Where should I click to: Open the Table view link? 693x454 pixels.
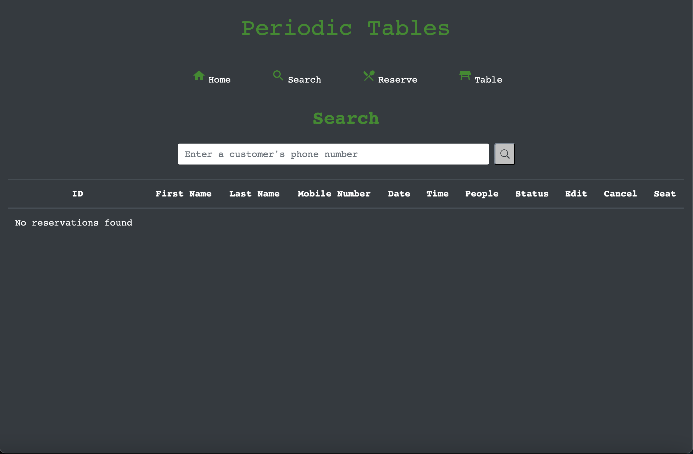pyautogui.click(x=488, y=80)
